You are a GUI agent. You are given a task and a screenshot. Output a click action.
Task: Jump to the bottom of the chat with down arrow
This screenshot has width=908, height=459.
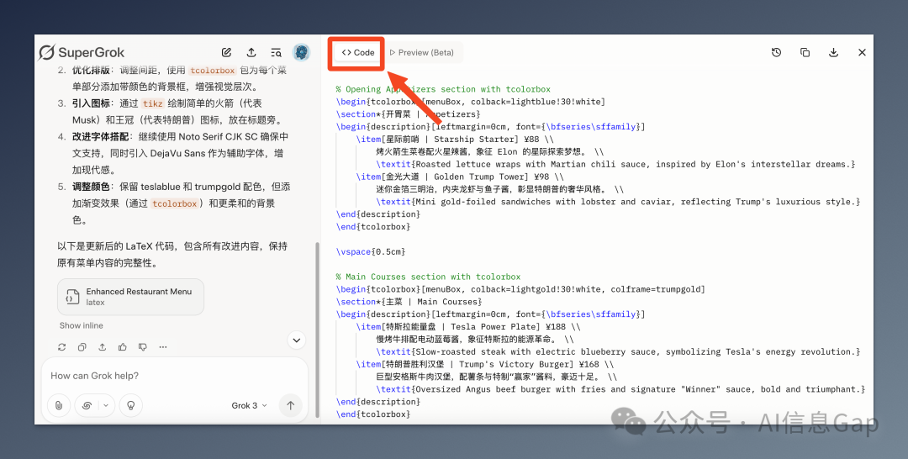tap(297, 340)
